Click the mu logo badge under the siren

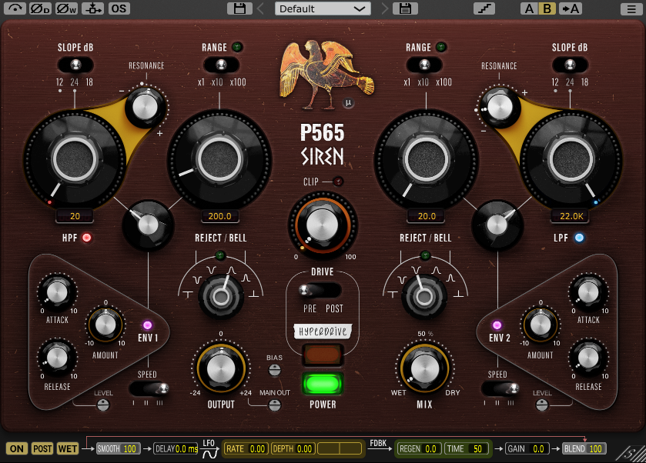point(348,102)
